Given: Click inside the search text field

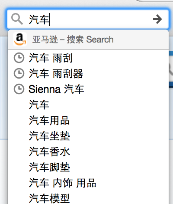Looking at the screenshot, I should pyautogui.click(x=88, y=19).
